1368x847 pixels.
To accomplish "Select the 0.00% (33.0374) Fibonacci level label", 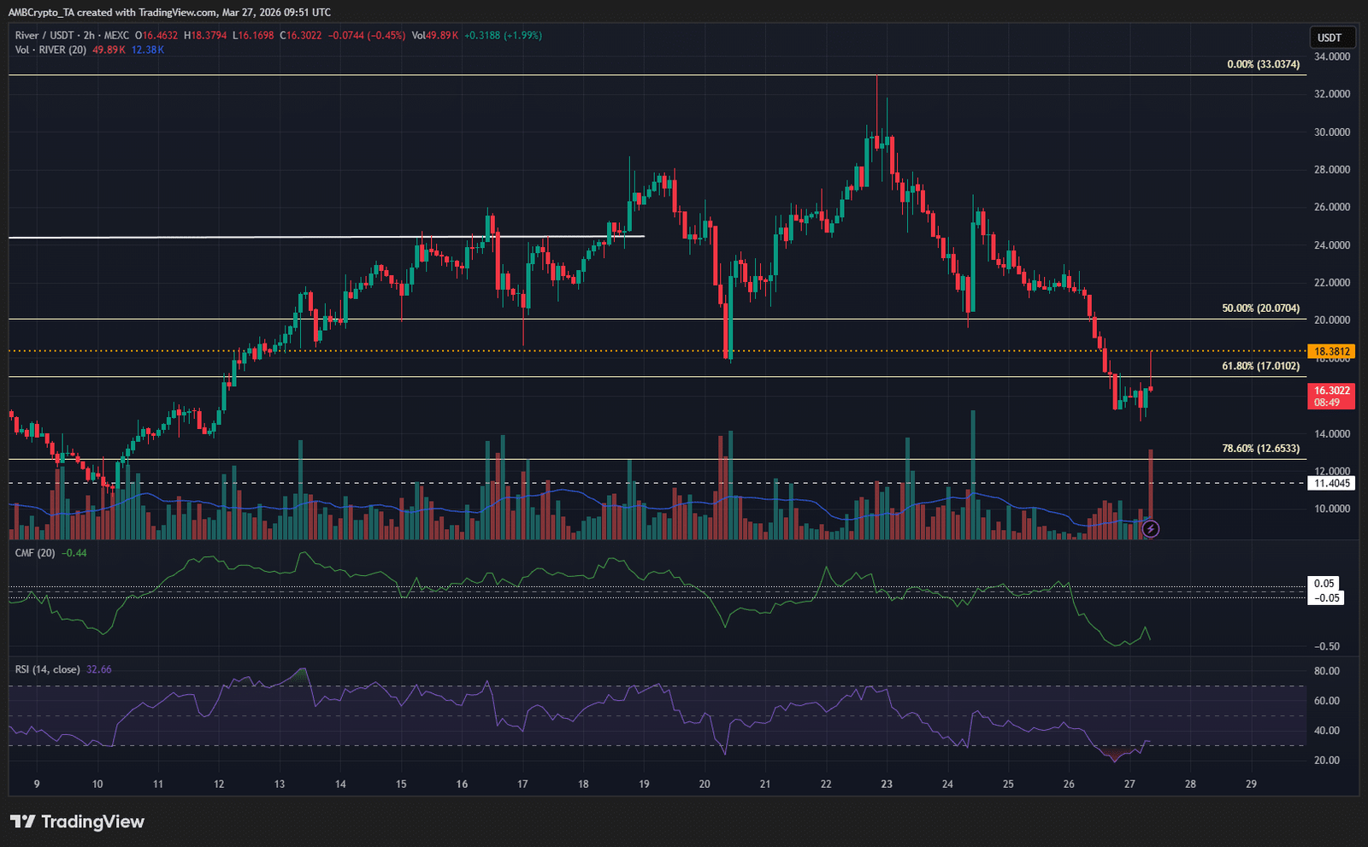I will [1263, 64].
